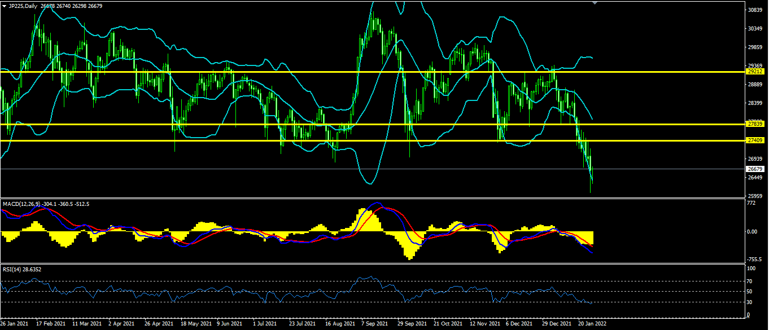This screenshot has width=769, height=330.
Task: Click the 20 Jan 2022 date label
Action: coord(591,324)
